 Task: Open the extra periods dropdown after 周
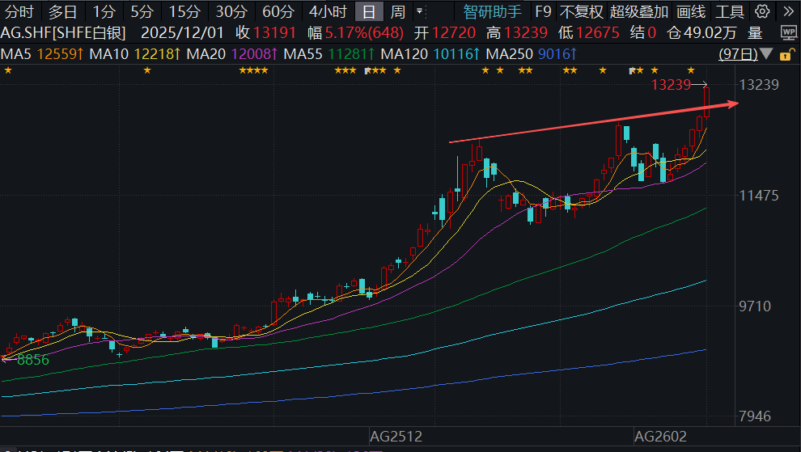pyautogui.click(x=419, y=11)
